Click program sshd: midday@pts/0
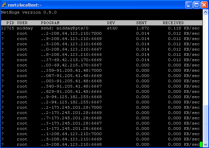Screen dimensions: 209x148 tap(65, 28)
